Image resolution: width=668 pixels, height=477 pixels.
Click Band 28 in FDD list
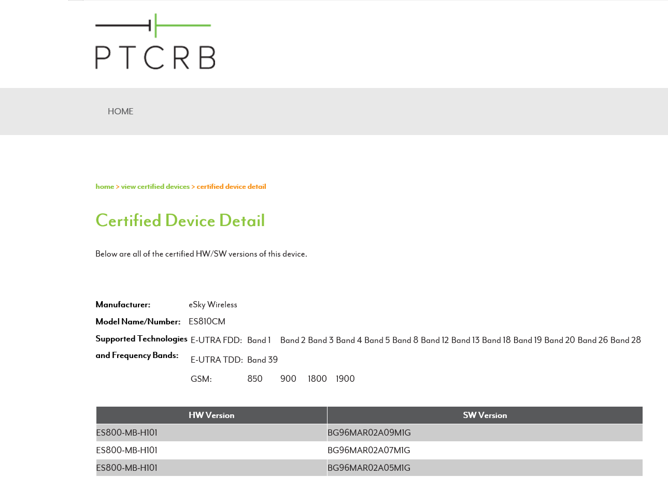(626, 340)
